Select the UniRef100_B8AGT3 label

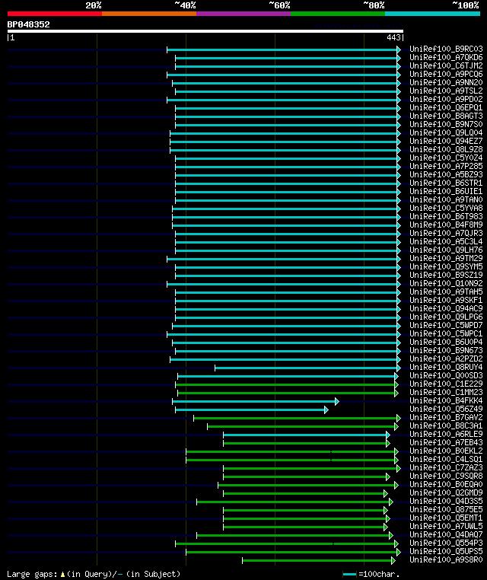(x=446, y=116)
